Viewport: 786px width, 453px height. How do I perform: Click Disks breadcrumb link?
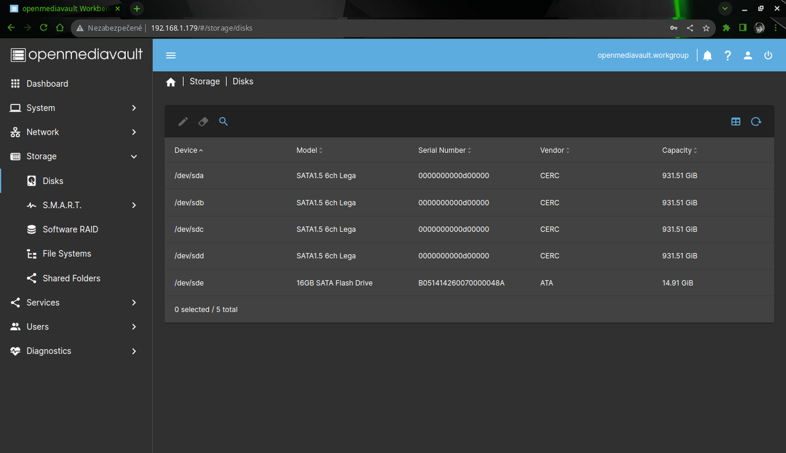tap(243, 81)
